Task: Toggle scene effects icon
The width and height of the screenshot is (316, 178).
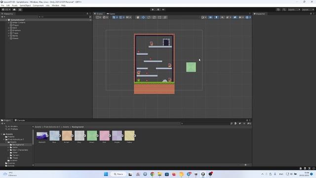Action: [x=228, y=17]
